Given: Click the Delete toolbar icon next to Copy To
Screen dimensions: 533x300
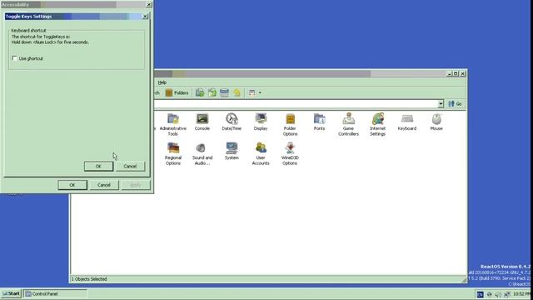Looking at the screenshot, I should [224, 92].
